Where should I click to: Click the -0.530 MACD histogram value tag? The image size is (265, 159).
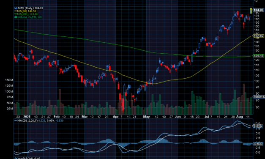(x=258, y=144)
